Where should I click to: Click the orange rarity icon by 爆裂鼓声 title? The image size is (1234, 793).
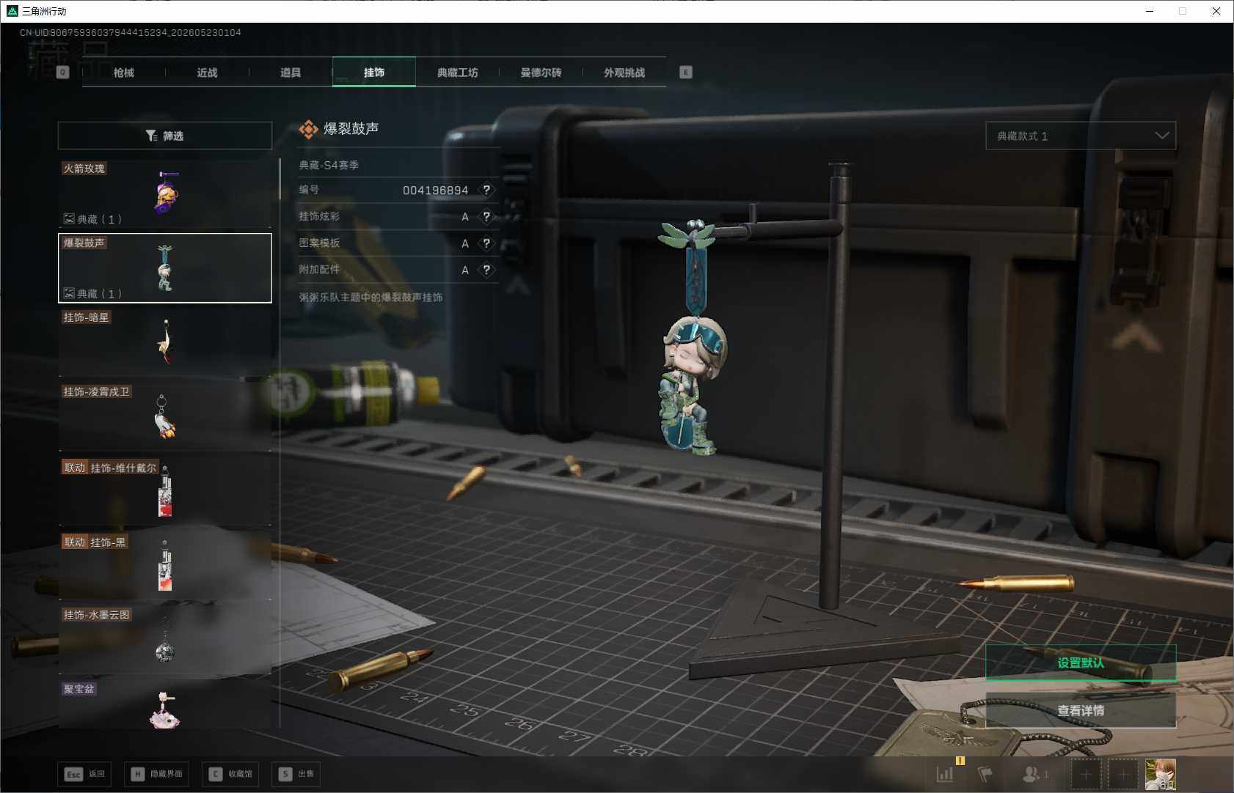pos(309,130)
